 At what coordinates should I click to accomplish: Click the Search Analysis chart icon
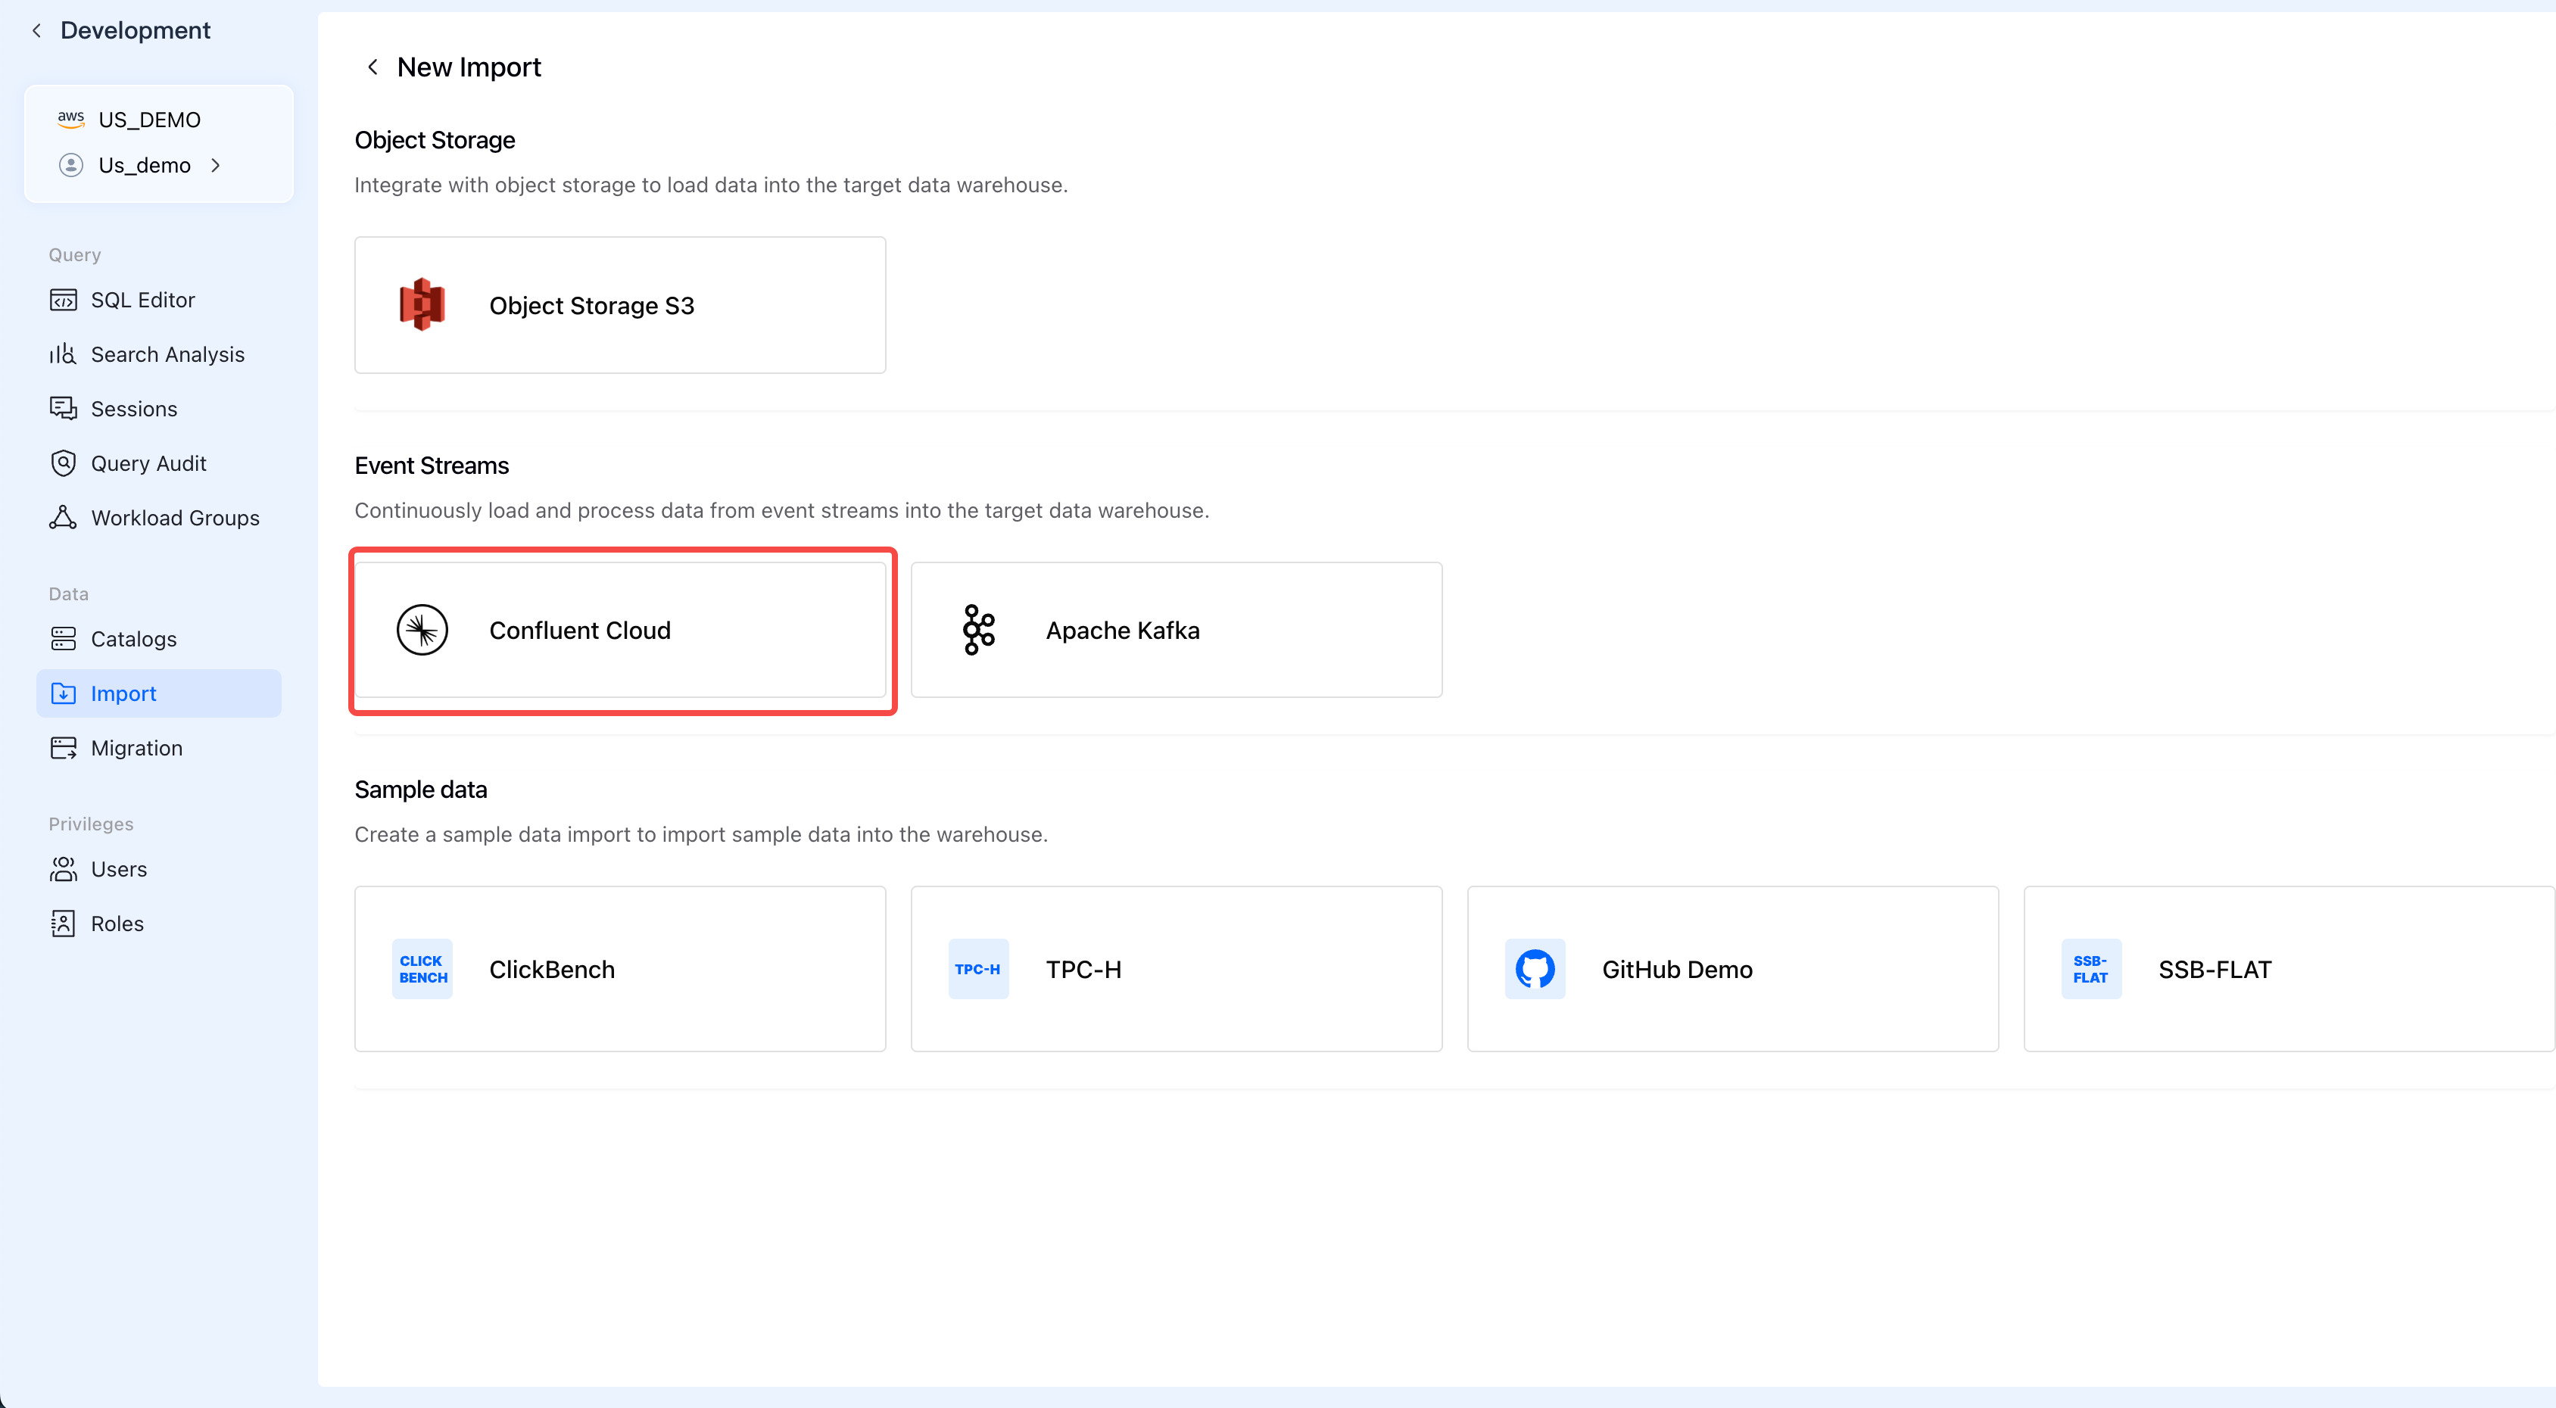pyautogui.click(x=64, y=354)
